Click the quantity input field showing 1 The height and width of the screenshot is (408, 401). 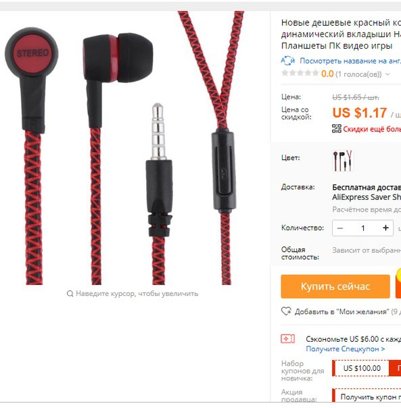coord(363,228)
